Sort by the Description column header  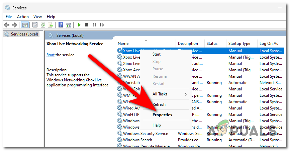pos(190,44)
